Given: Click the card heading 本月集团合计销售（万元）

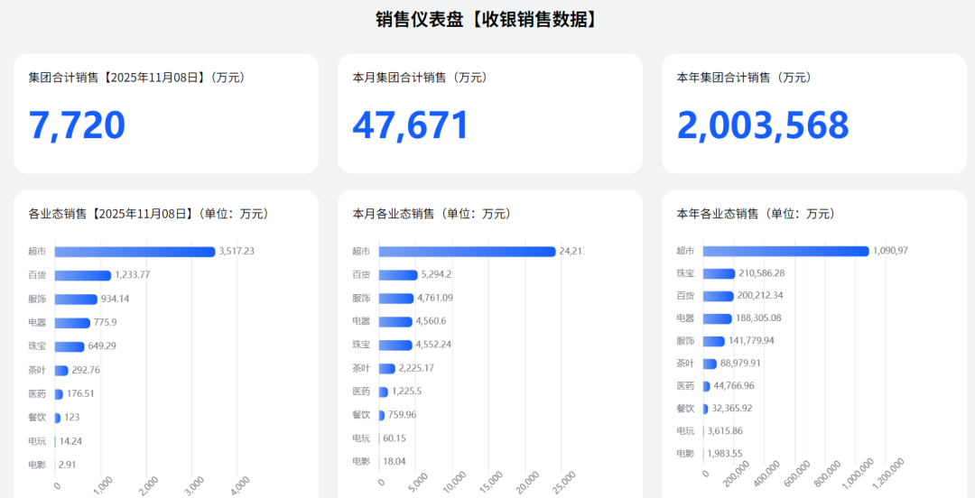Looking at the screenshot, I should click(420, 78).
